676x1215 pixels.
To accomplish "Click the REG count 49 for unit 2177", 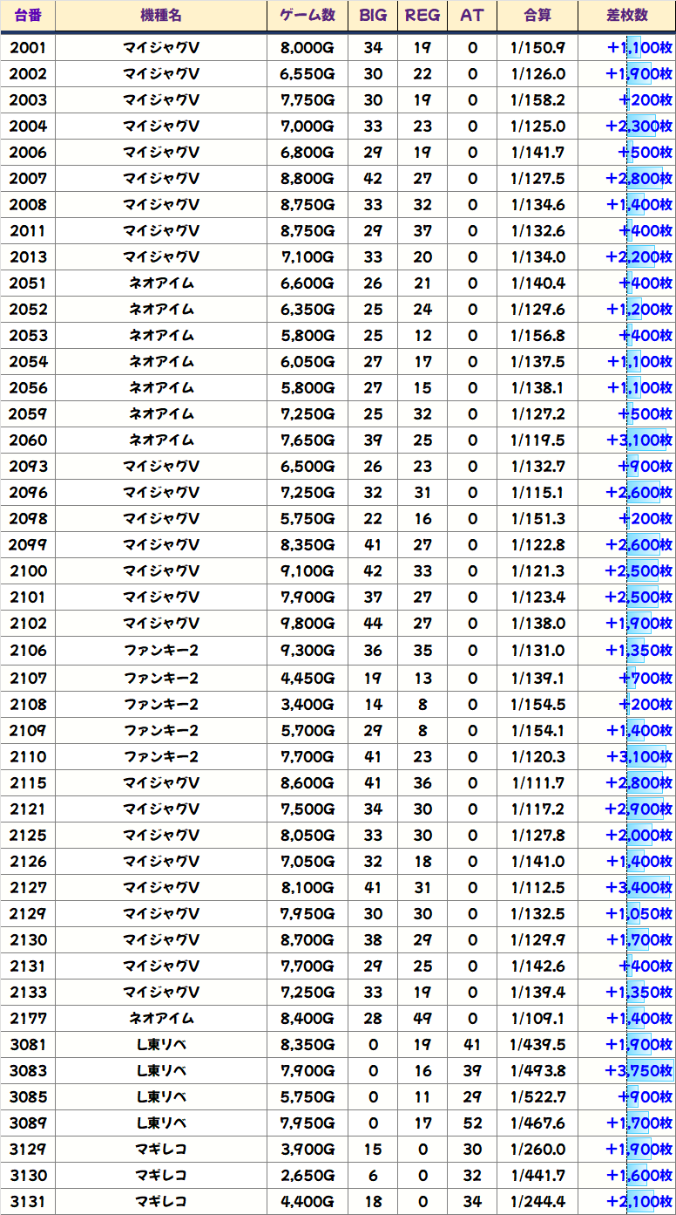I will coord(422,1018).
